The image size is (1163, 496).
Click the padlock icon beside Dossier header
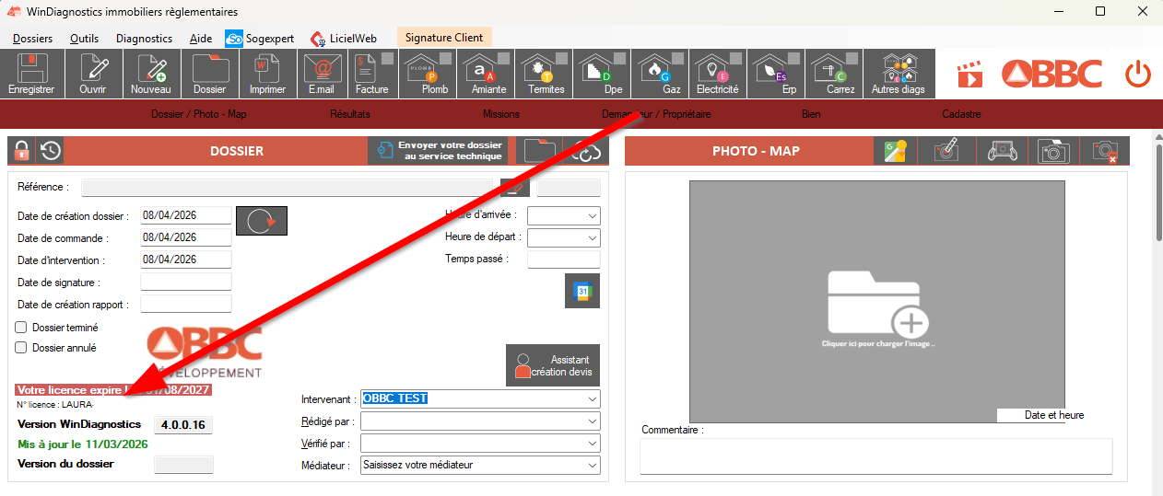point(21,151)
